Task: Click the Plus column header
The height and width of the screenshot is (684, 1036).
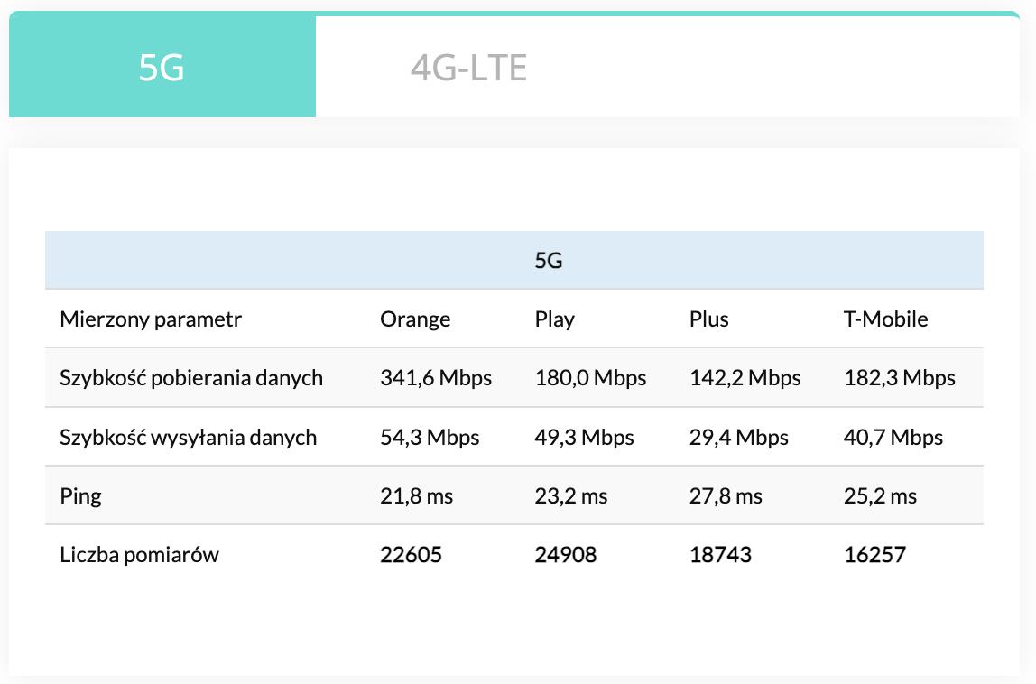Action: click(x=708, y=319)
